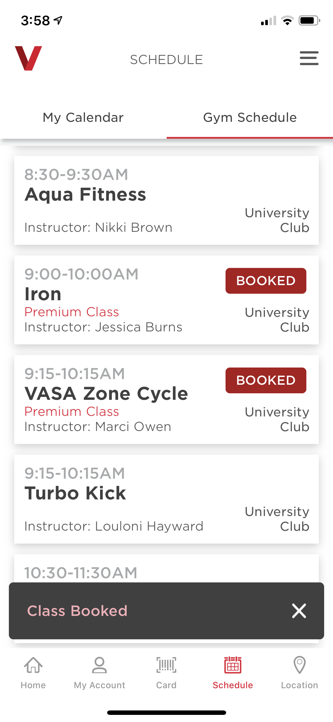
Task: Tap BOOKED button for VASA Zone Cycle
Action: tap(266, 380)
